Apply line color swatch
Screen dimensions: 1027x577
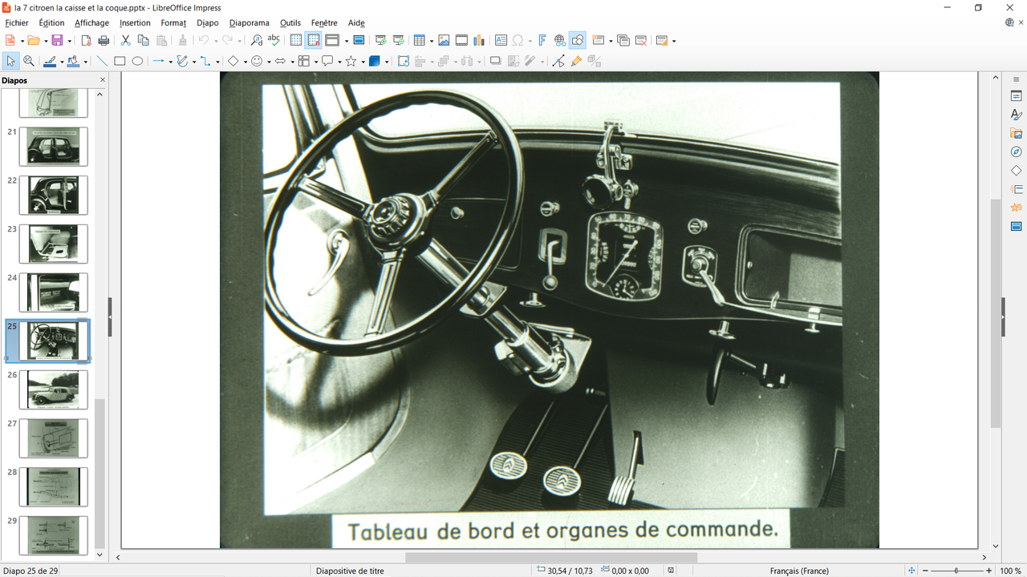pyautogui.click(x=50, y=61)
